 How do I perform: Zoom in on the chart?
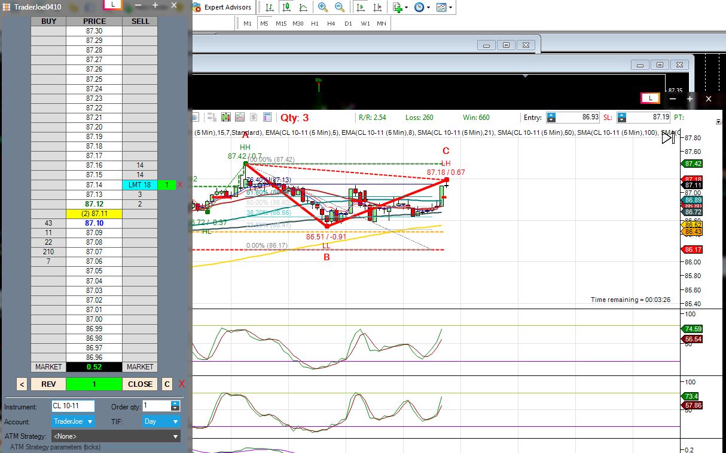(323, 7)
